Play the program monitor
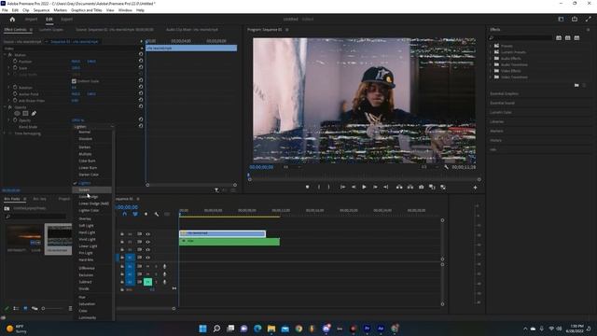Screen dimensions: 597x336 click(x=364, y=187)
